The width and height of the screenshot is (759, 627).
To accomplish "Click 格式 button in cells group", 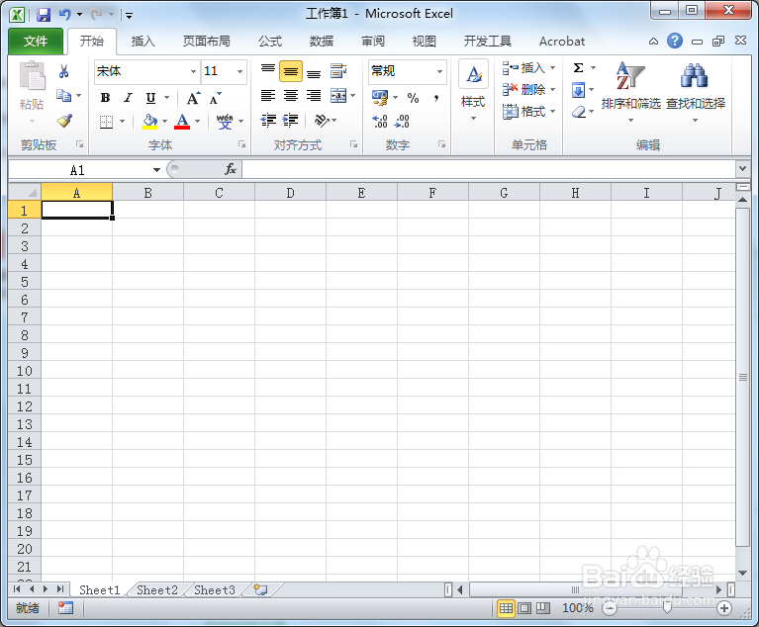I will 528,112.
